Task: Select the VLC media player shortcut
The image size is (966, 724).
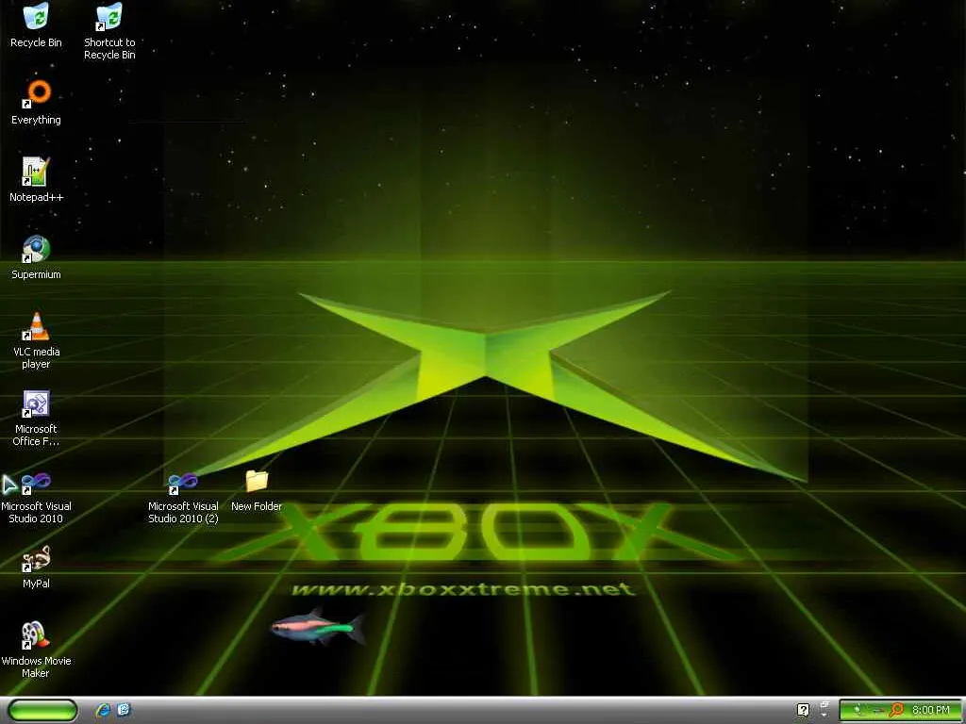Action: point(36,326)
